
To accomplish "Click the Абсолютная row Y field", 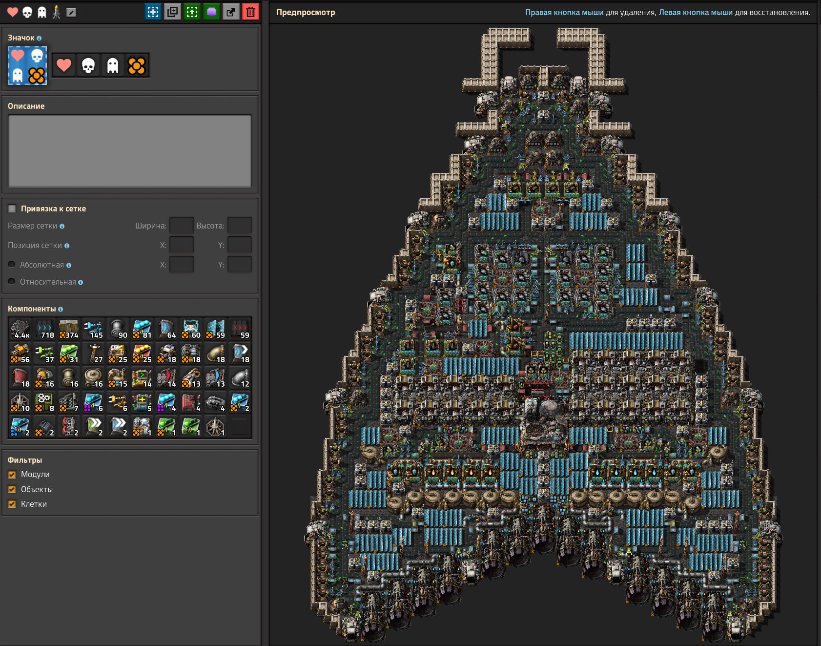I will click(x=240, y=265).
